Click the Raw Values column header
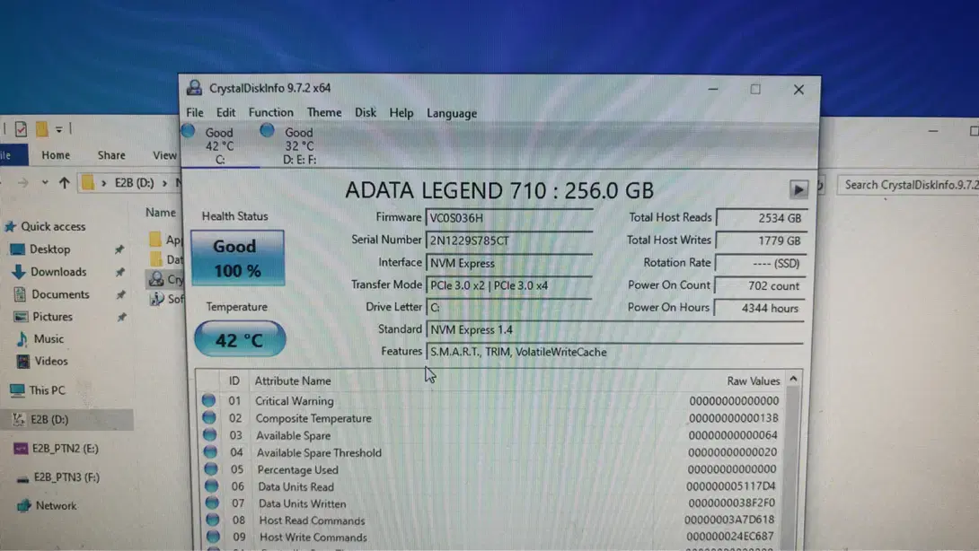 pos(753,380)
